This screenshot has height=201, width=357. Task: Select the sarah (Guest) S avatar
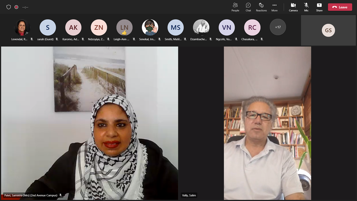48,27
